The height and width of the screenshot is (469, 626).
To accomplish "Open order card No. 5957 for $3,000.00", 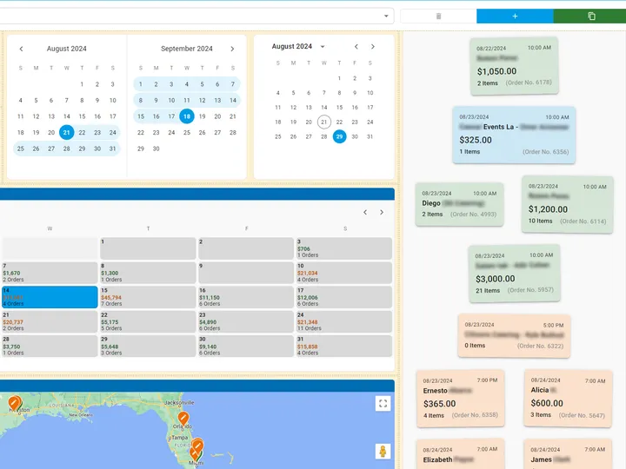I will coord(514,274).
